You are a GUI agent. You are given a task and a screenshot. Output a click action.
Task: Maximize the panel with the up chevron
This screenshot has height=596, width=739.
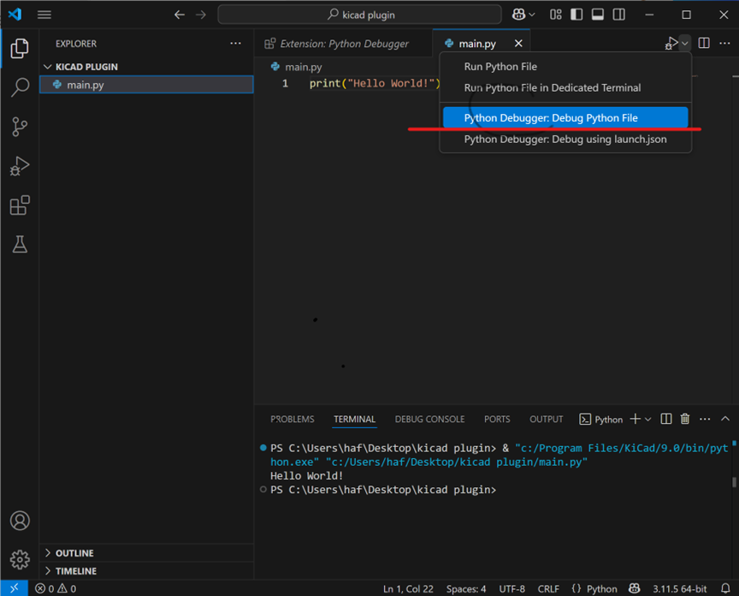pos(724,419)
